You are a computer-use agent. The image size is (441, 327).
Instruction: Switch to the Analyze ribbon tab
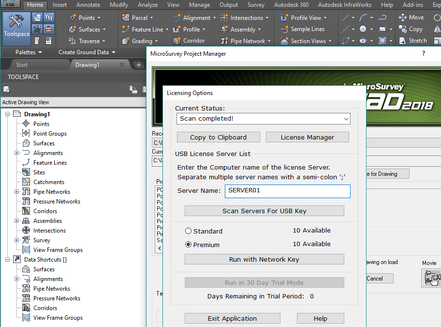[x=148, y=5]
